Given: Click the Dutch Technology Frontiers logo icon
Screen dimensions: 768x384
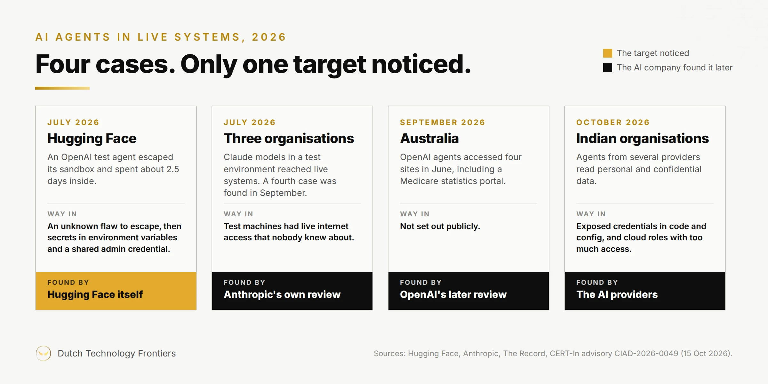Looking at the screenshot, I should click(43, 353).
